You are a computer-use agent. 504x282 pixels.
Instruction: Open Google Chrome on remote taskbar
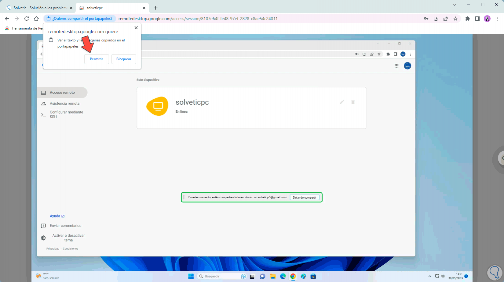(293, 276)
